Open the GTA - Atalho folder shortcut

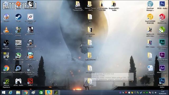[x=150, y=44]
